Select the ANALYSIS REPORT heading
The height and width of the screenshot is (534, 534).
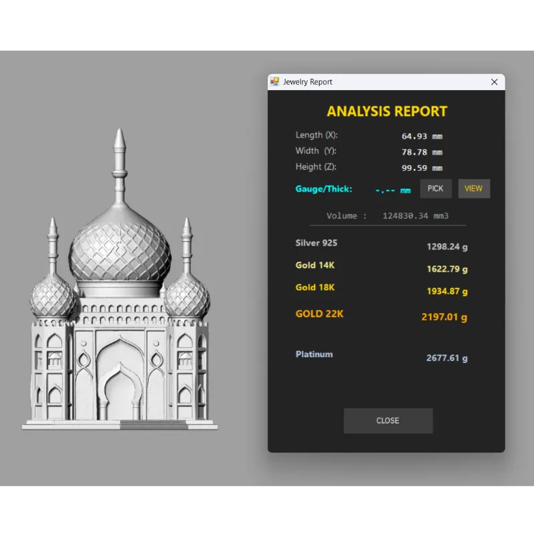(387, 111)
